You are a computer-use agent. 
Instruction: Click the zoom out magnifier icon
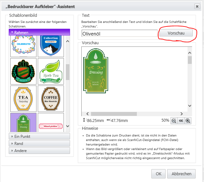pos(174,120)
